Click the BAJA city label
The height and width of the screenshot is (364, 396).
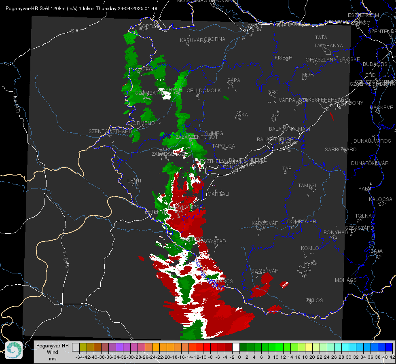[377, 251]
